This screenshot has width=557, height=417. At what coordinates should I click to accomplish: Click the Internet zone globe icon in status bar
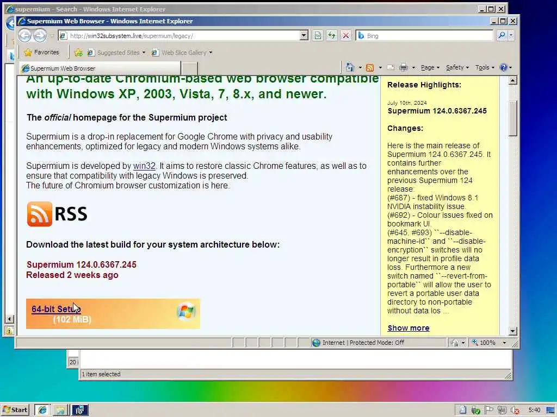click(316, 343)
